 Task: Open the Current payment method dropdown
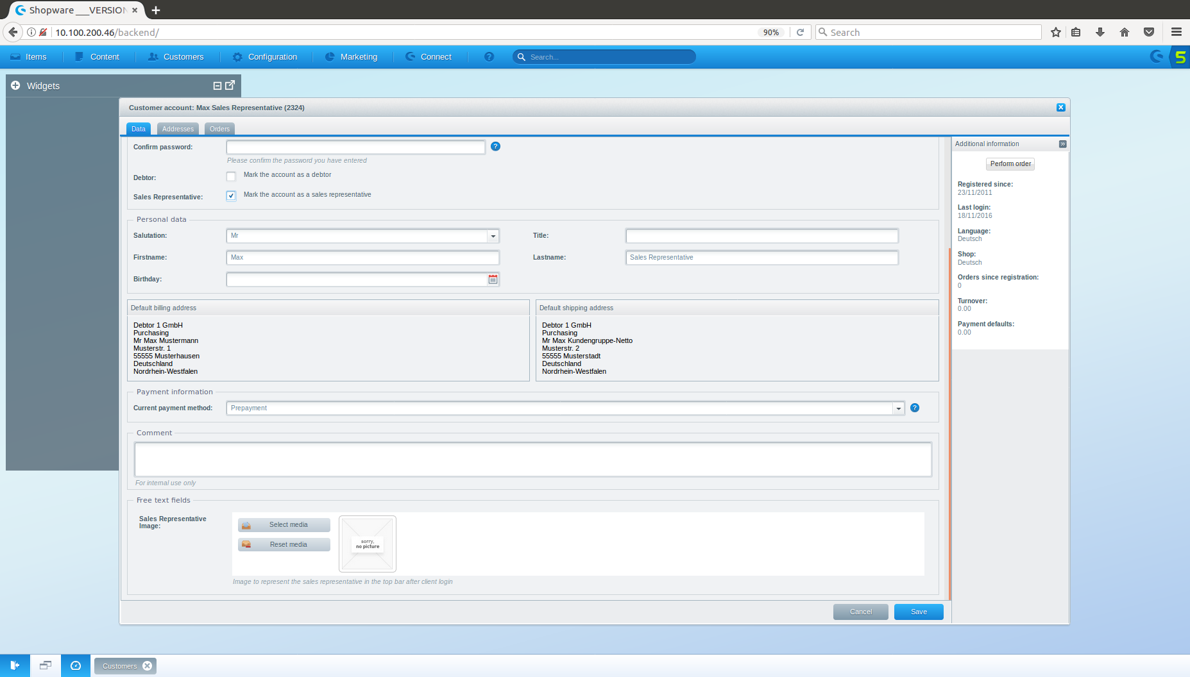tap(898, 408)
